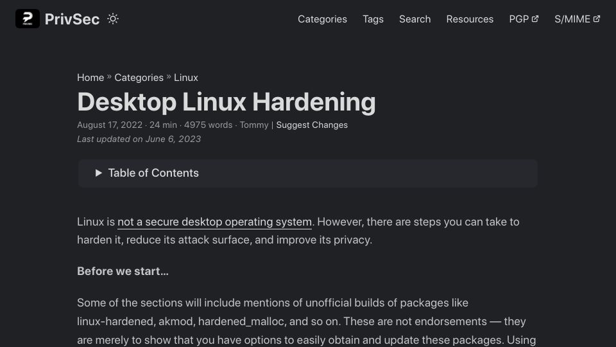The height and width of the screenshot is (347, 616).
Task: Open the PGP external link
Action: (524, 19)
